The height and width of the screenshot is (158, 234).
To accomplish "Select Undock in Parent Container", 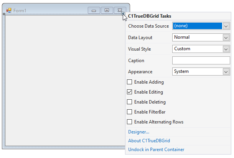I will pos(156,150).
